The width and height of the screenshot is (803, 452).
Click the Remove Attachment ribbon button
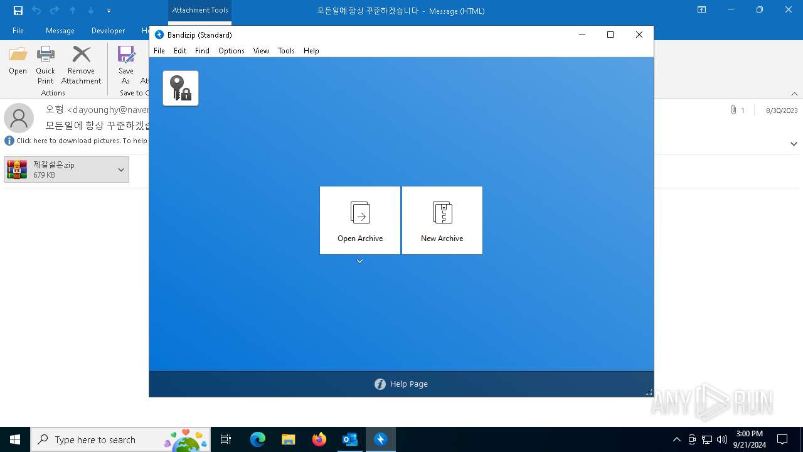81,65
